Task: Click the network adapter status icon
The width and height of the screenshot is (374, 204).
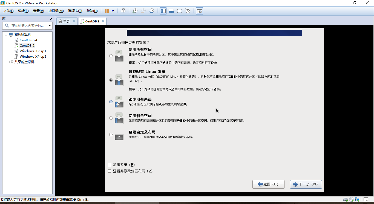Action: click(357, 200)
